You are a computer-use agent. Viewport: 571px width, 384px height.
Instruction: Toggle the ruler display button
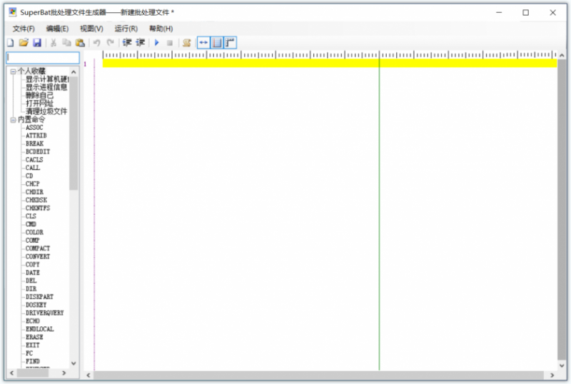coord(230,43)
